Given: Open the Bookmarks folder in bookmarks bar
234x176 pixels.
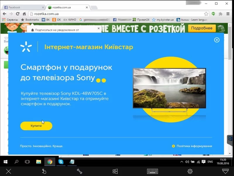Looking at the screenshot, I should coord(30,20).
